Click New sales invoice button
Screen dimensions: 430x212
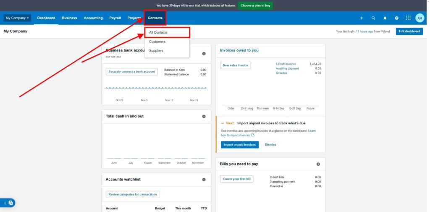tap(235, 65)
